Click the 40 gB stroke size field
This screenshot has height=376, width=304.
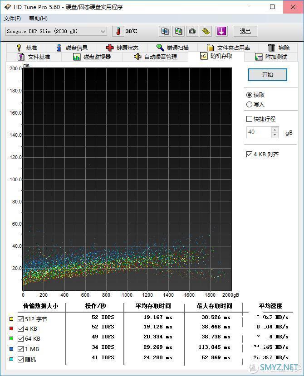click(x=259, y=132)
